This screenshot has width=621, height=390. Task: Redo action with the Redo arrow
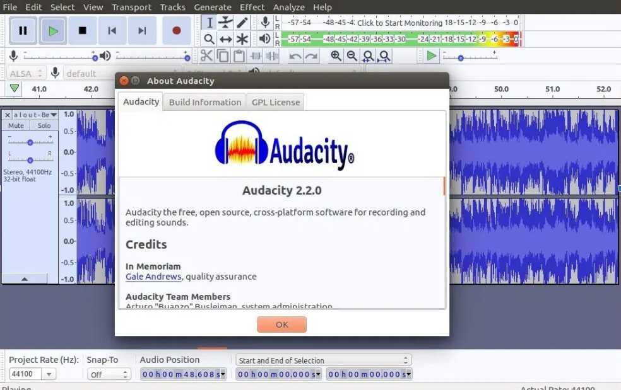311,56
